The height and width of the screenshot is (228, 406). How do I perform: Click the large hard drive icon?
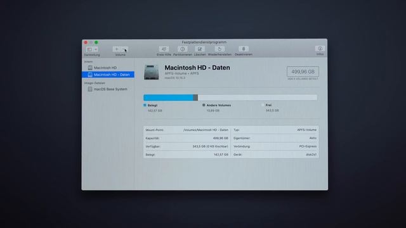(x=152, y=72)
